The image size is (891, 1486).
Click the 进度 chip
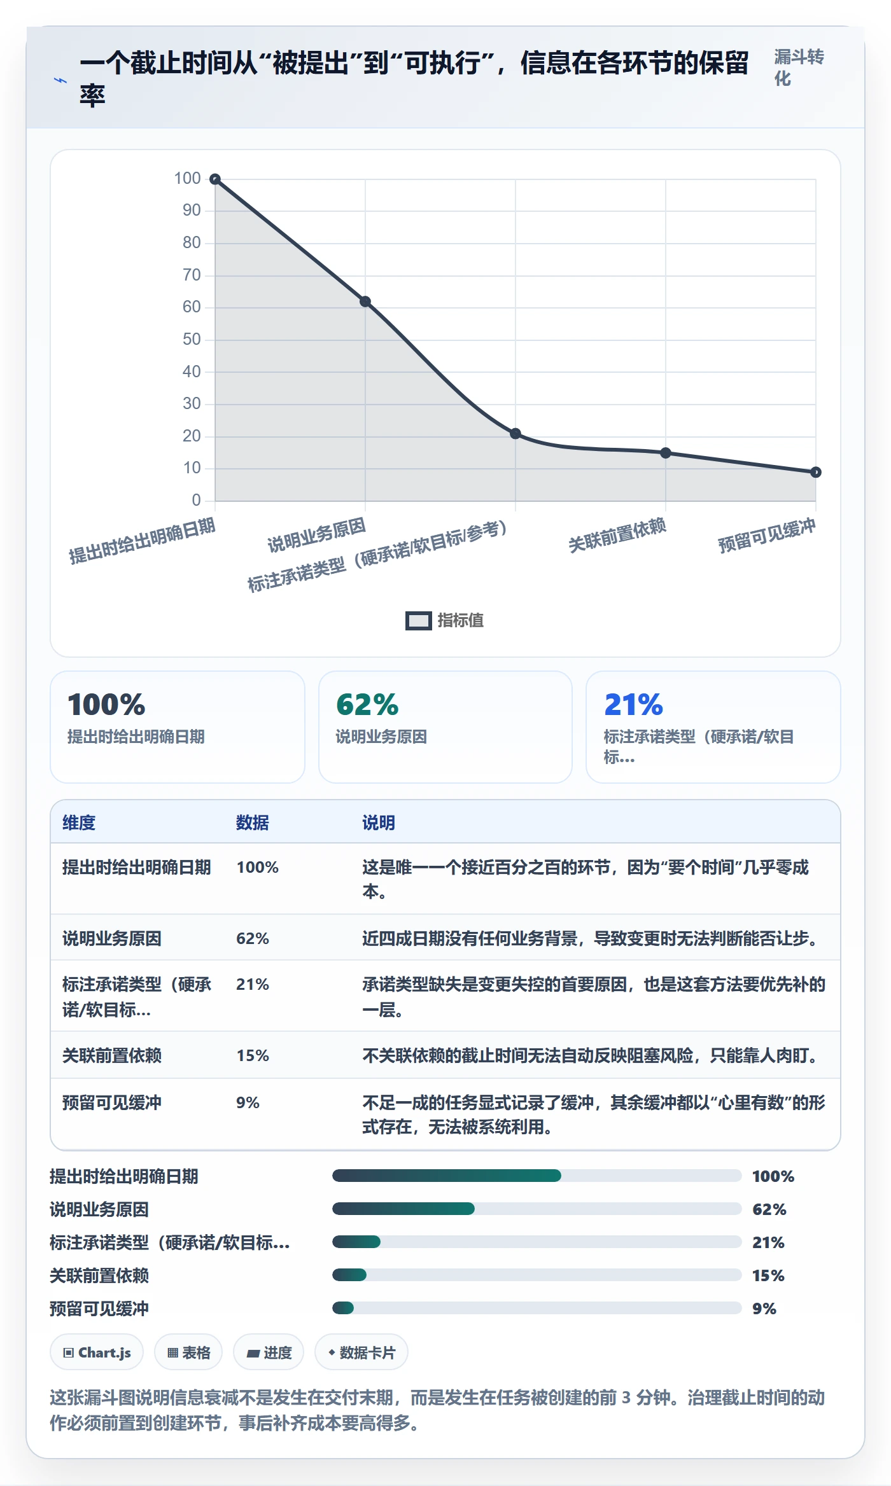(x=269, y=1352)
